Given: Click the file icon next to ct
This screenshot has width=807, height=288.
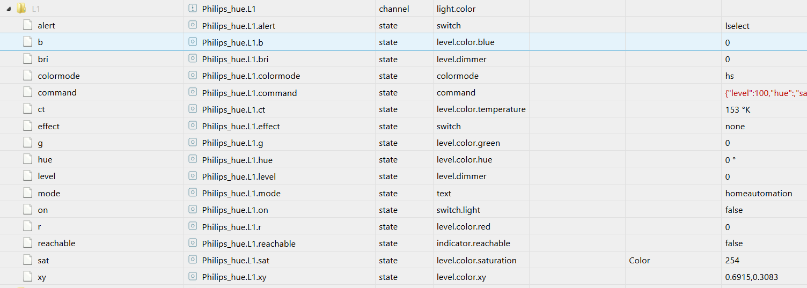Looking at the screenshot, I should (27, 109).
